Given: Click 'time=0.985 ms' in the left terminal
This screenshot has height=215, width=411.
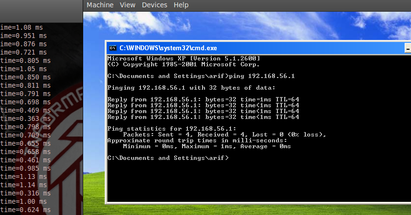Looking at the screenshot, I should point(25,169).
